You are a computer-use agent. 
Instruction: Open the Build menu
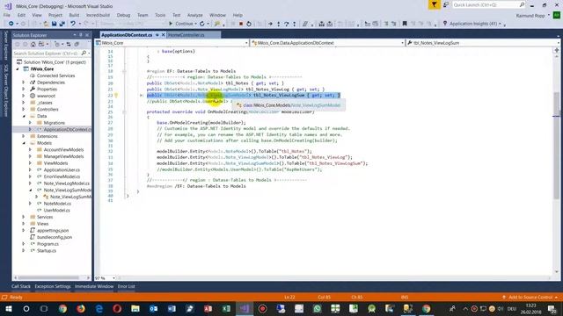(74, 15)
